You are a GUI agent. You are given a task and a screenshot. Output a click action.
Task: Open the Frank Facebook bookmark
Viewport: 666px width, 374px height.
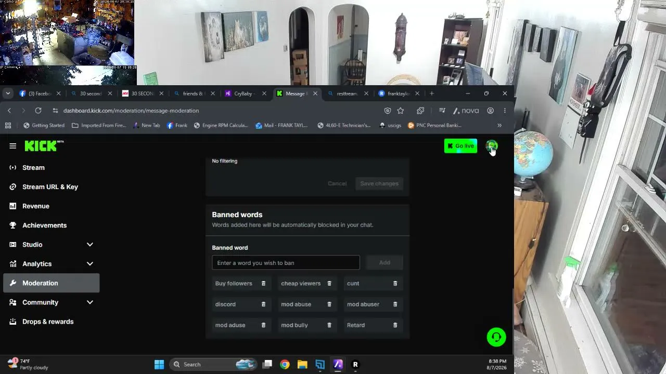[177, 125]
